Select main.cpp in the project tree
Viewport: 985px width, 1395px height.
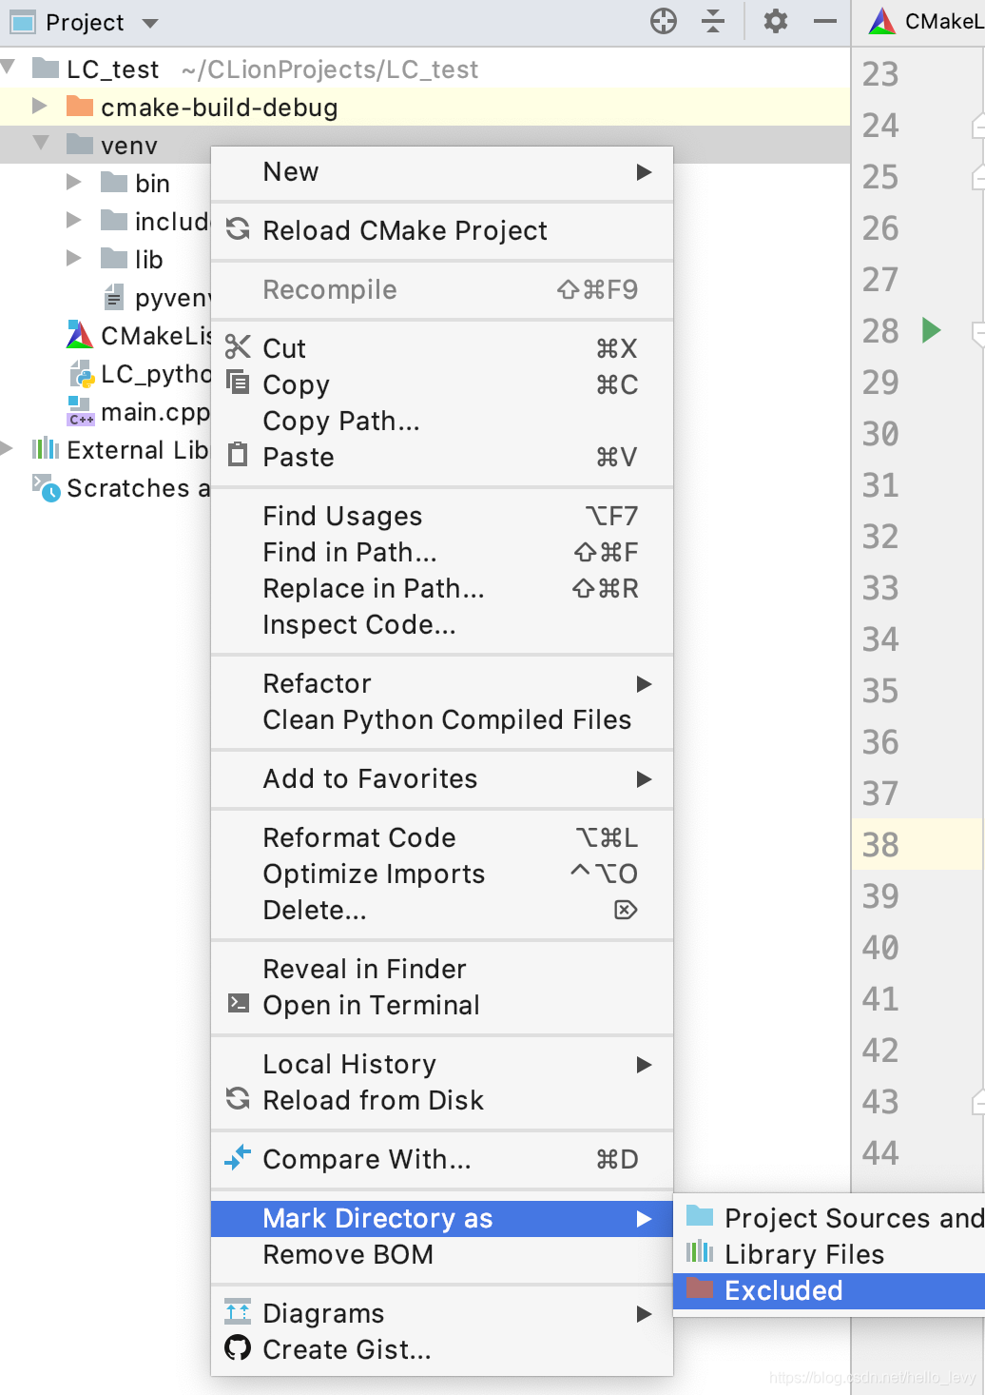coord(154,412)
